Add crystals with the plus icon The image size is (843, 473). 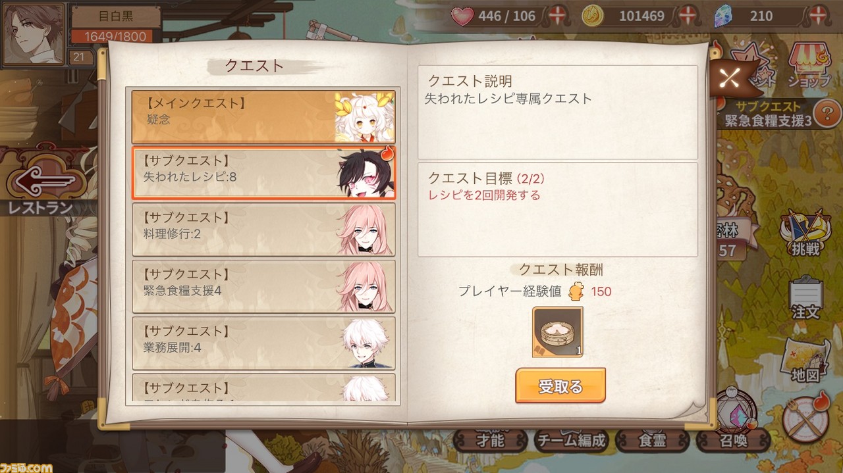(819, 16)
